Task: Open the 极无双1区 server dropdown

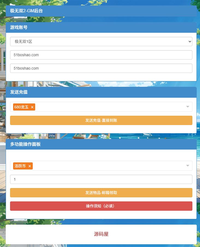Action: pyautogui.click(x=101, y=41)
